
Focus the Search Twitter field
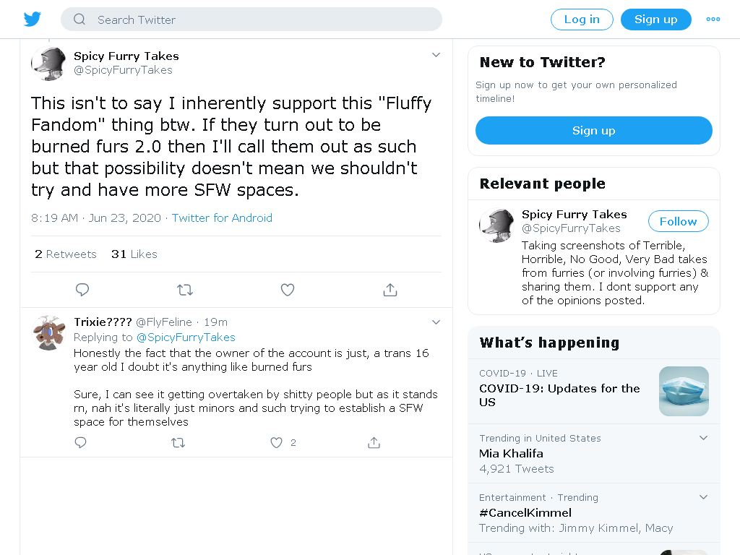[x=251, y=20]
